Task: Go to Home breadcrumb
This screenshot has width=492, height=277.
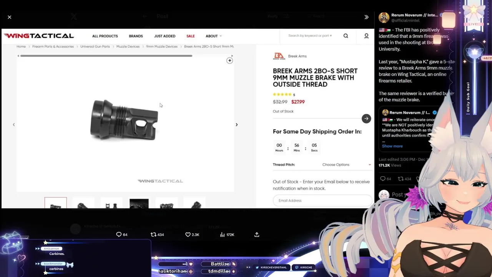Action: [x=21, y=47]
